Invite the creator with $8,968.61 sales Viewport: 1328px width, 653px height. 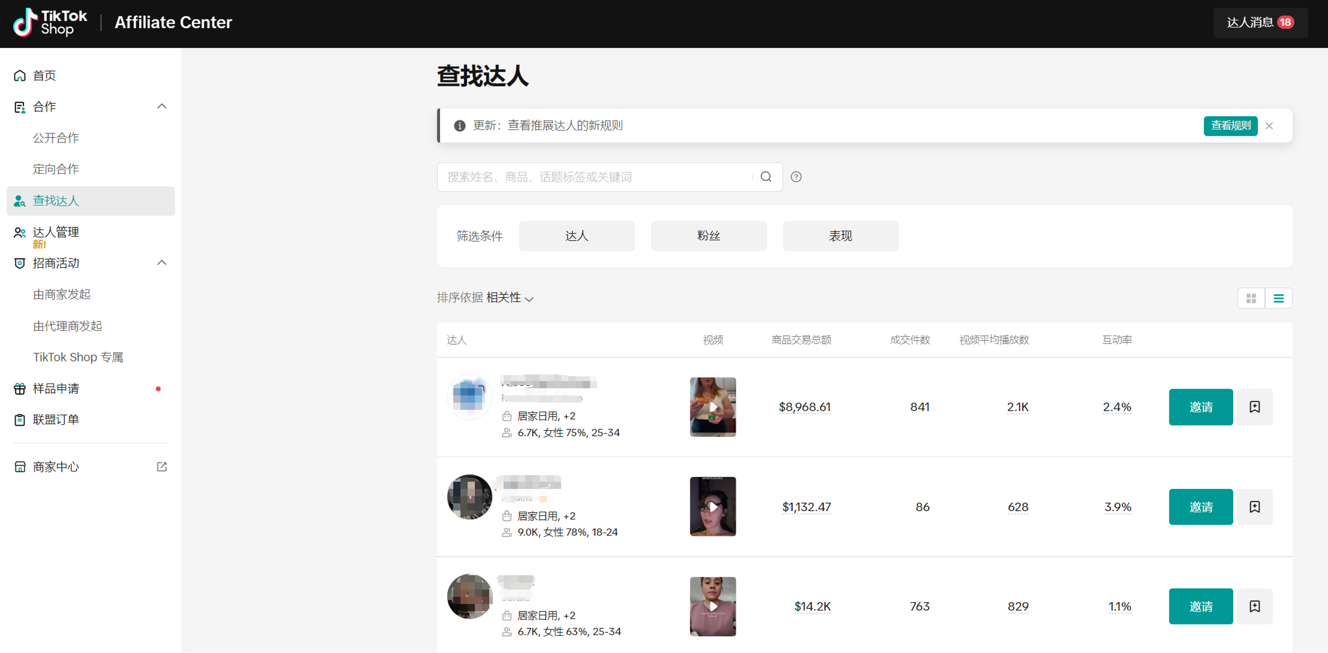click(1201, 407)
